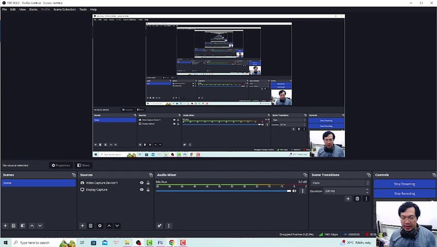Screen dimensions: 437x247
Task: Pop out the Sources dock
Action: 150,175
